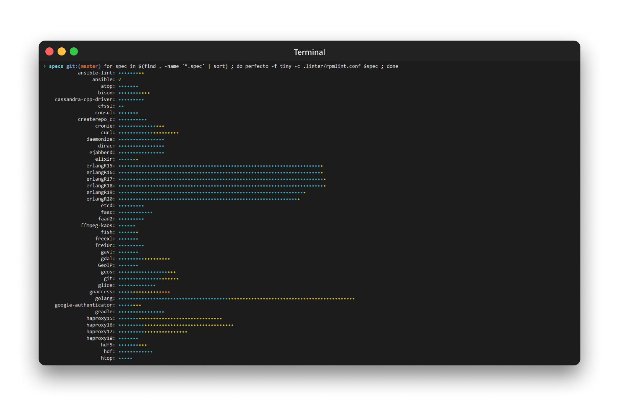This screenshot has width=619, height=406.
Task: Click the red close window button
Action: [49, 51]
